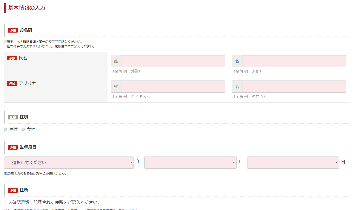Click the 任意 badge next to 性別
Screen dimensions: 360x210
click(x=13, y=117)
